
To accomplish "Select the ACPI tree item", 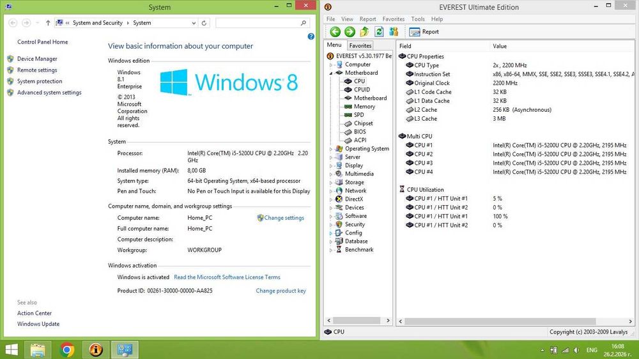I will click(x=360, y=140).
